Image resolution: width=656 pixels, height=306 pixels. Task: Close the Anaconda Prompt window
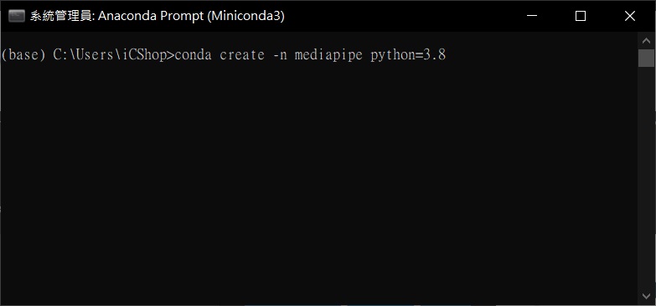(x=630, y=16)
